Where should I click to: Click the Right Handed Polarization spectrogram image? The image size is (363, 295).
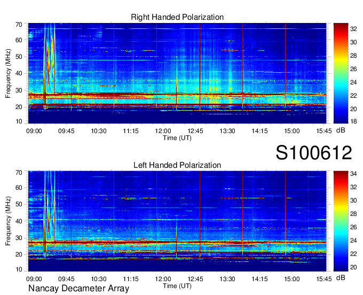177,73
